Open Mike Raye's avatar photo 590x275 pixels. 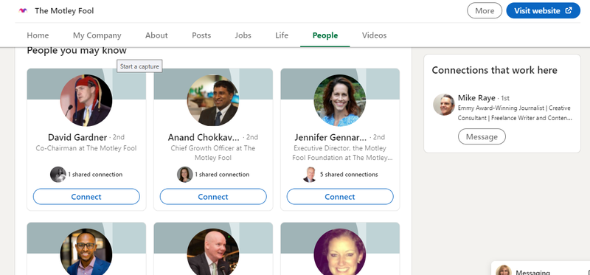point(444,105)
